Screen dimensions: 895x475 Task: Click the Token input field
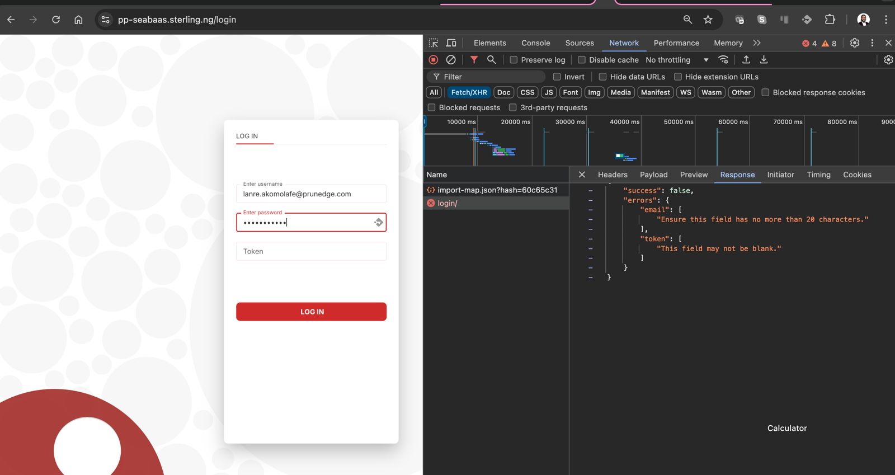311,251
